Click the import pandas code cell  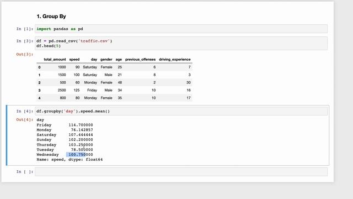(x=181, y=29)
